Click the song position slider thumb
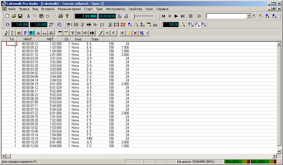The height and width of the screenshot is (165, 283). (x=133, y=16)
